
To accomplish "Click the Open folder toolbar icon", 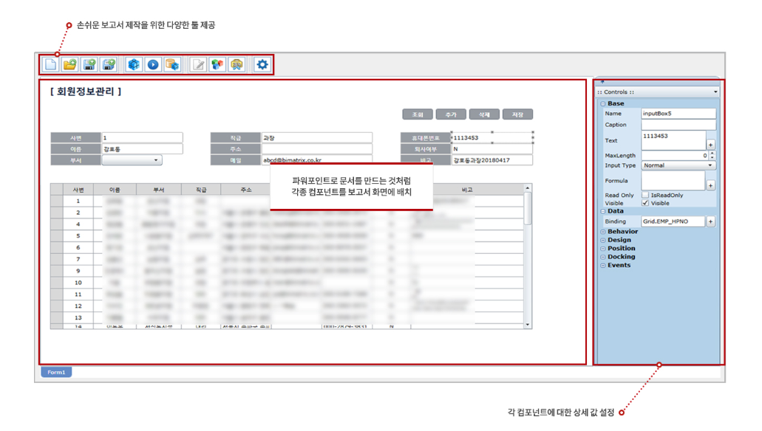I will pos(69,65).
